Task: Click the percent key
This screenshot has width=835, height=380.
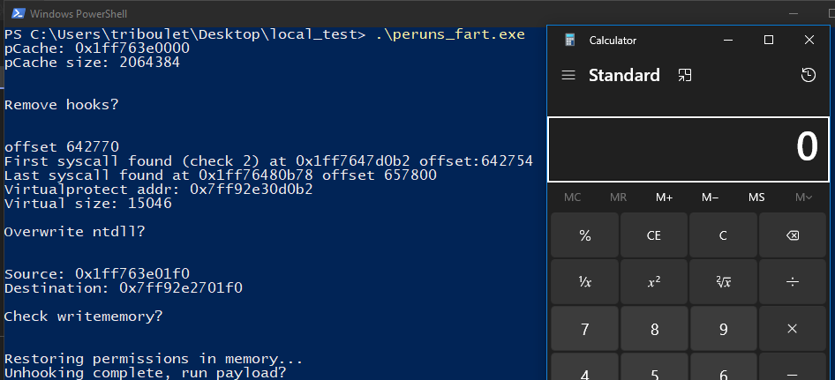Action: click(x=584, y=235)
